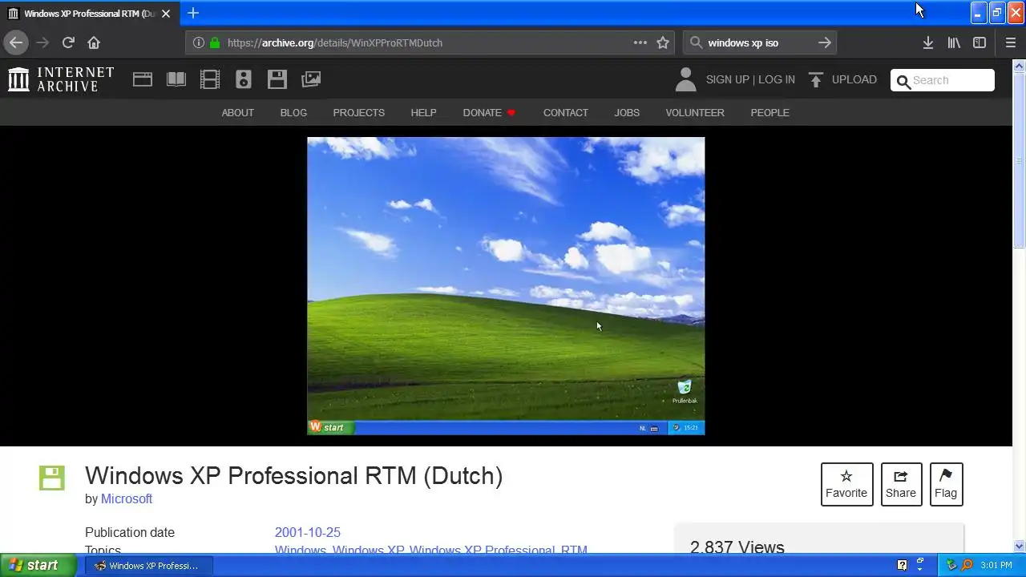Open the PEOPLE menu item
Viewport: 1026px width, 577px height.
pos(770,113)
